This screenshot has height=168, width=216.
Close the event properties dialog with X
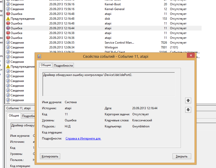191,55
